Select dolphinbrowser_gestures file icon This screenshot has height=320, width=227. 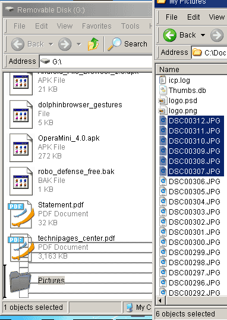point(21,114)
